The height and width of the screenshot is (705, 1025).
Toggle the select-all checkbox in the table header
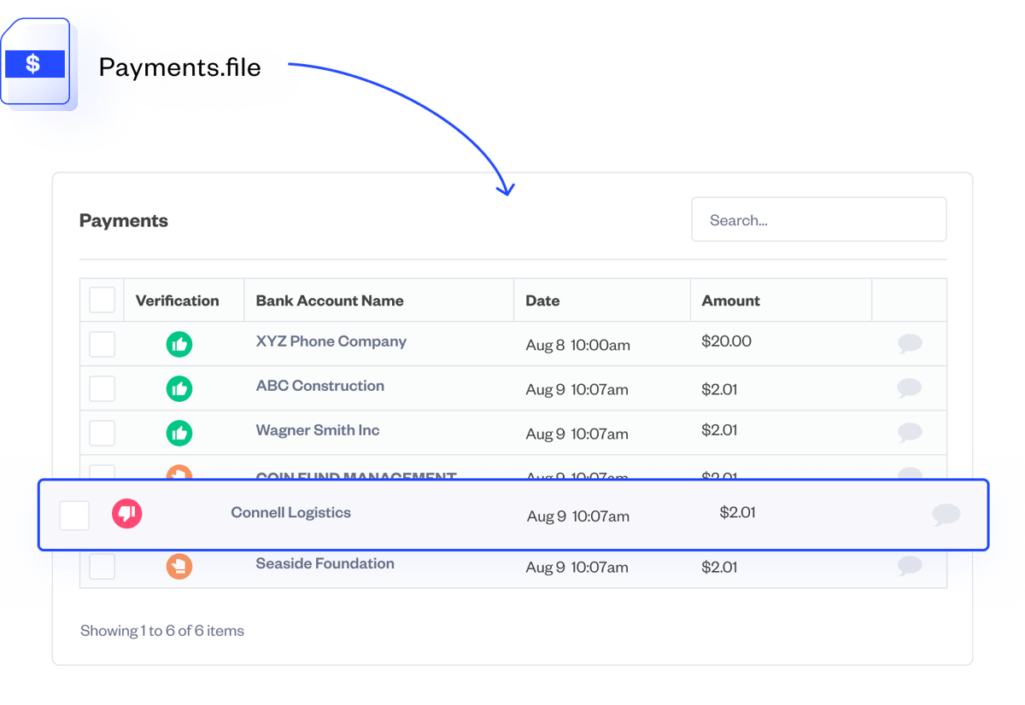102,300
